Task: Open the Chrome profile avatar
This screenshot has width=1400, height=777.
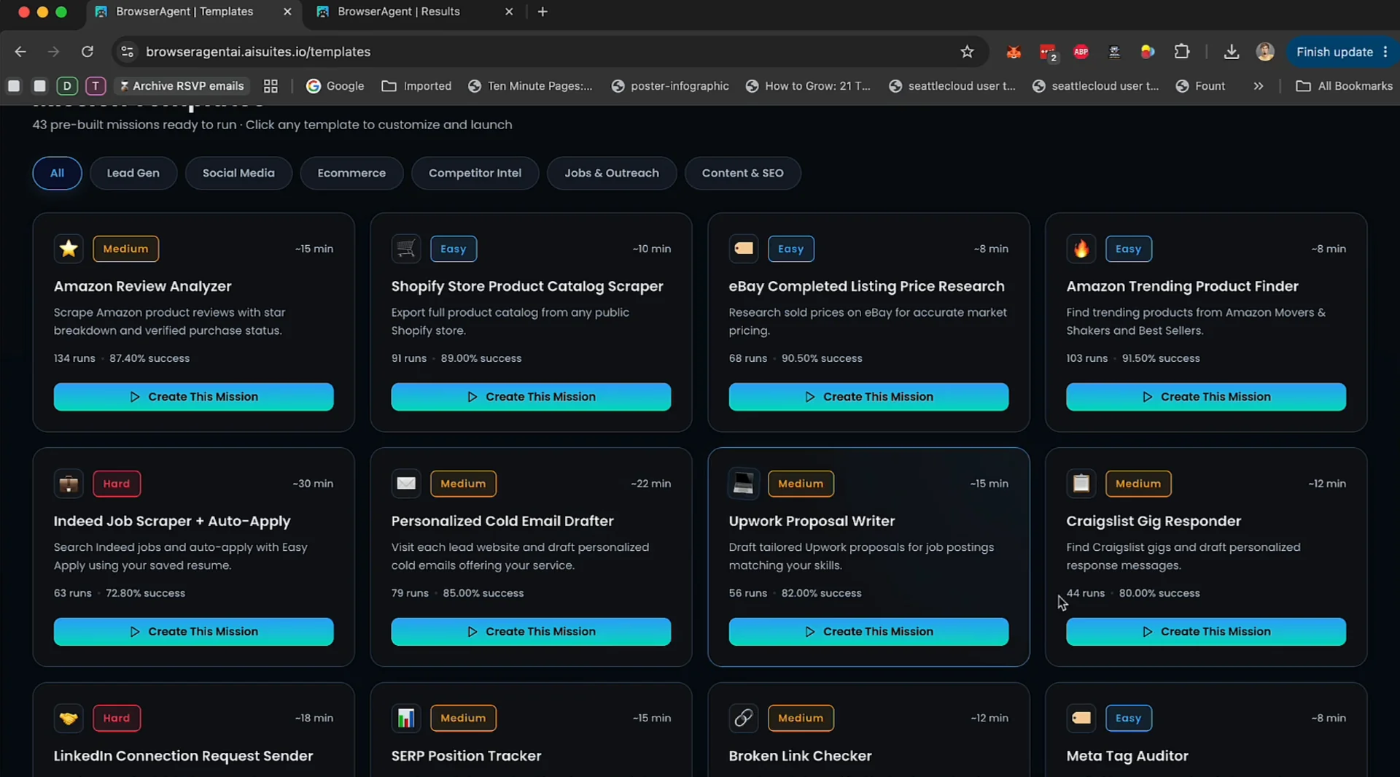Action: pos(1265,52)
